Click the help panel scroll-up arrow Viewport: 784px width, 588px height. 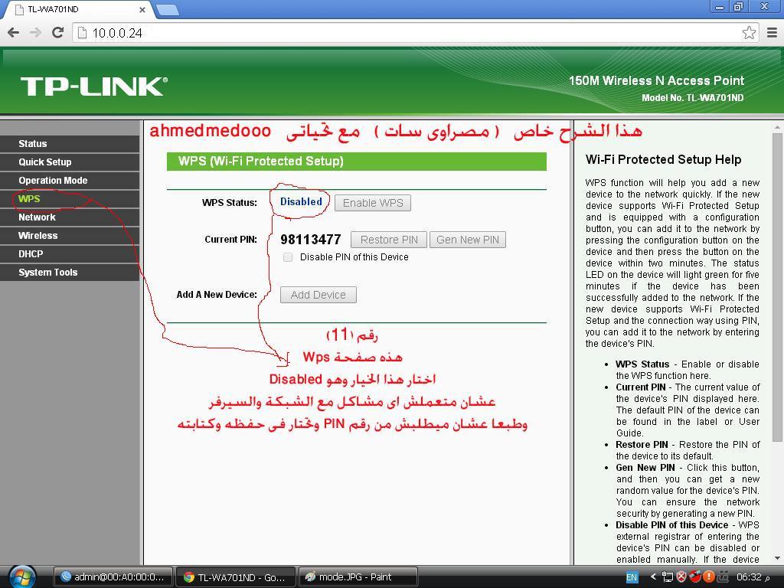click(x=777, y=128)
